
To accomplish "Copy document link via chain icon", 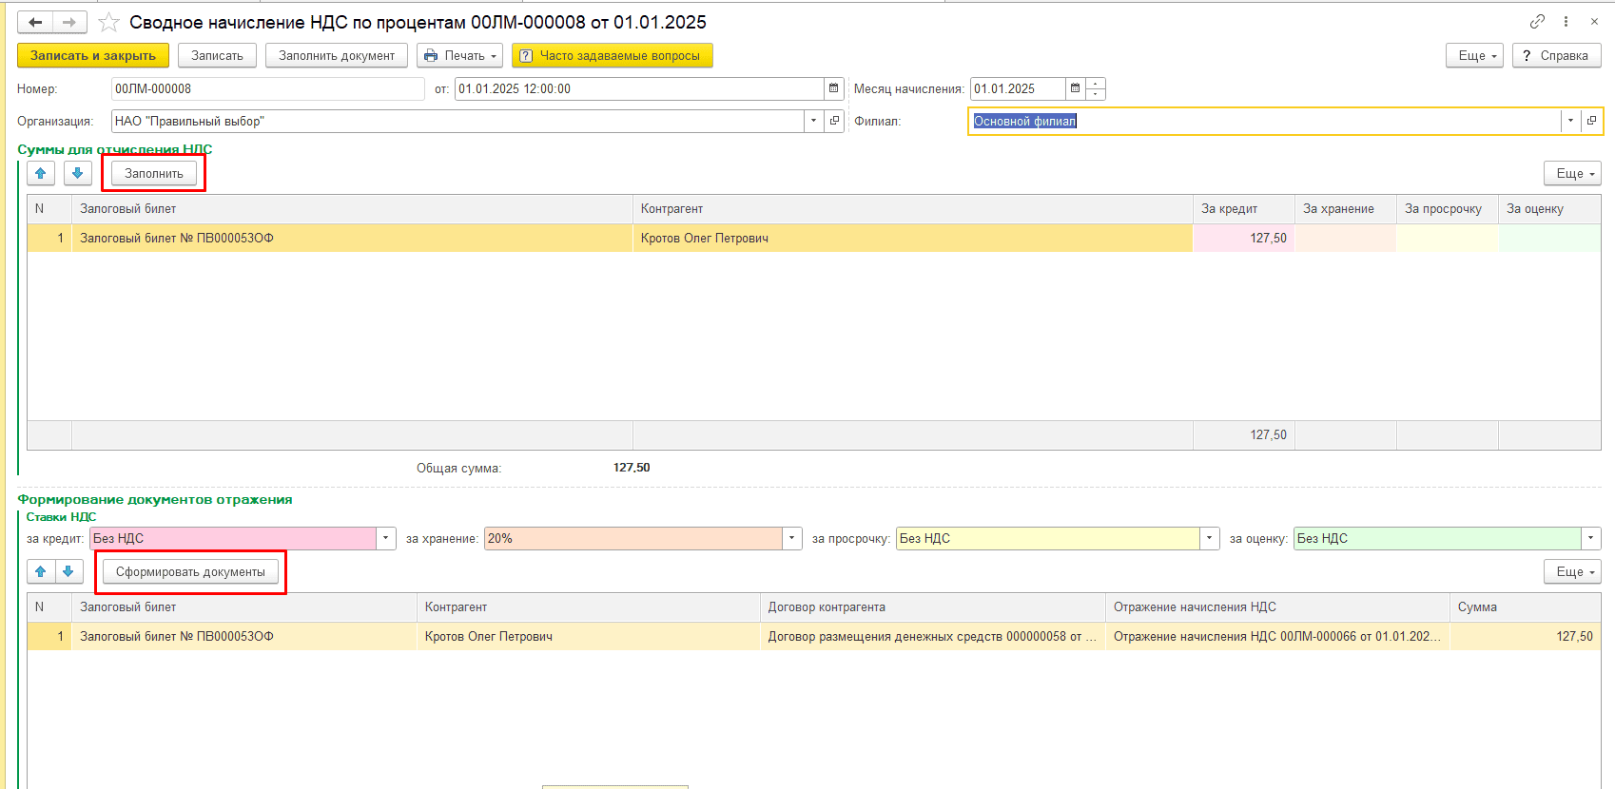I will (x=1537, y=21).
